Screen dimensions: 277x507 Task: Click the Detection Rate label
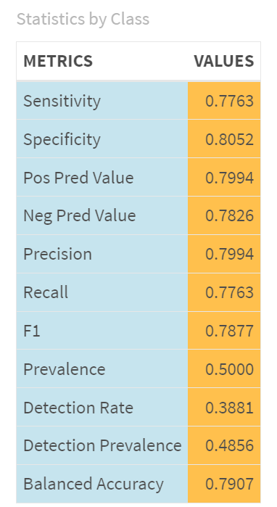78,408
